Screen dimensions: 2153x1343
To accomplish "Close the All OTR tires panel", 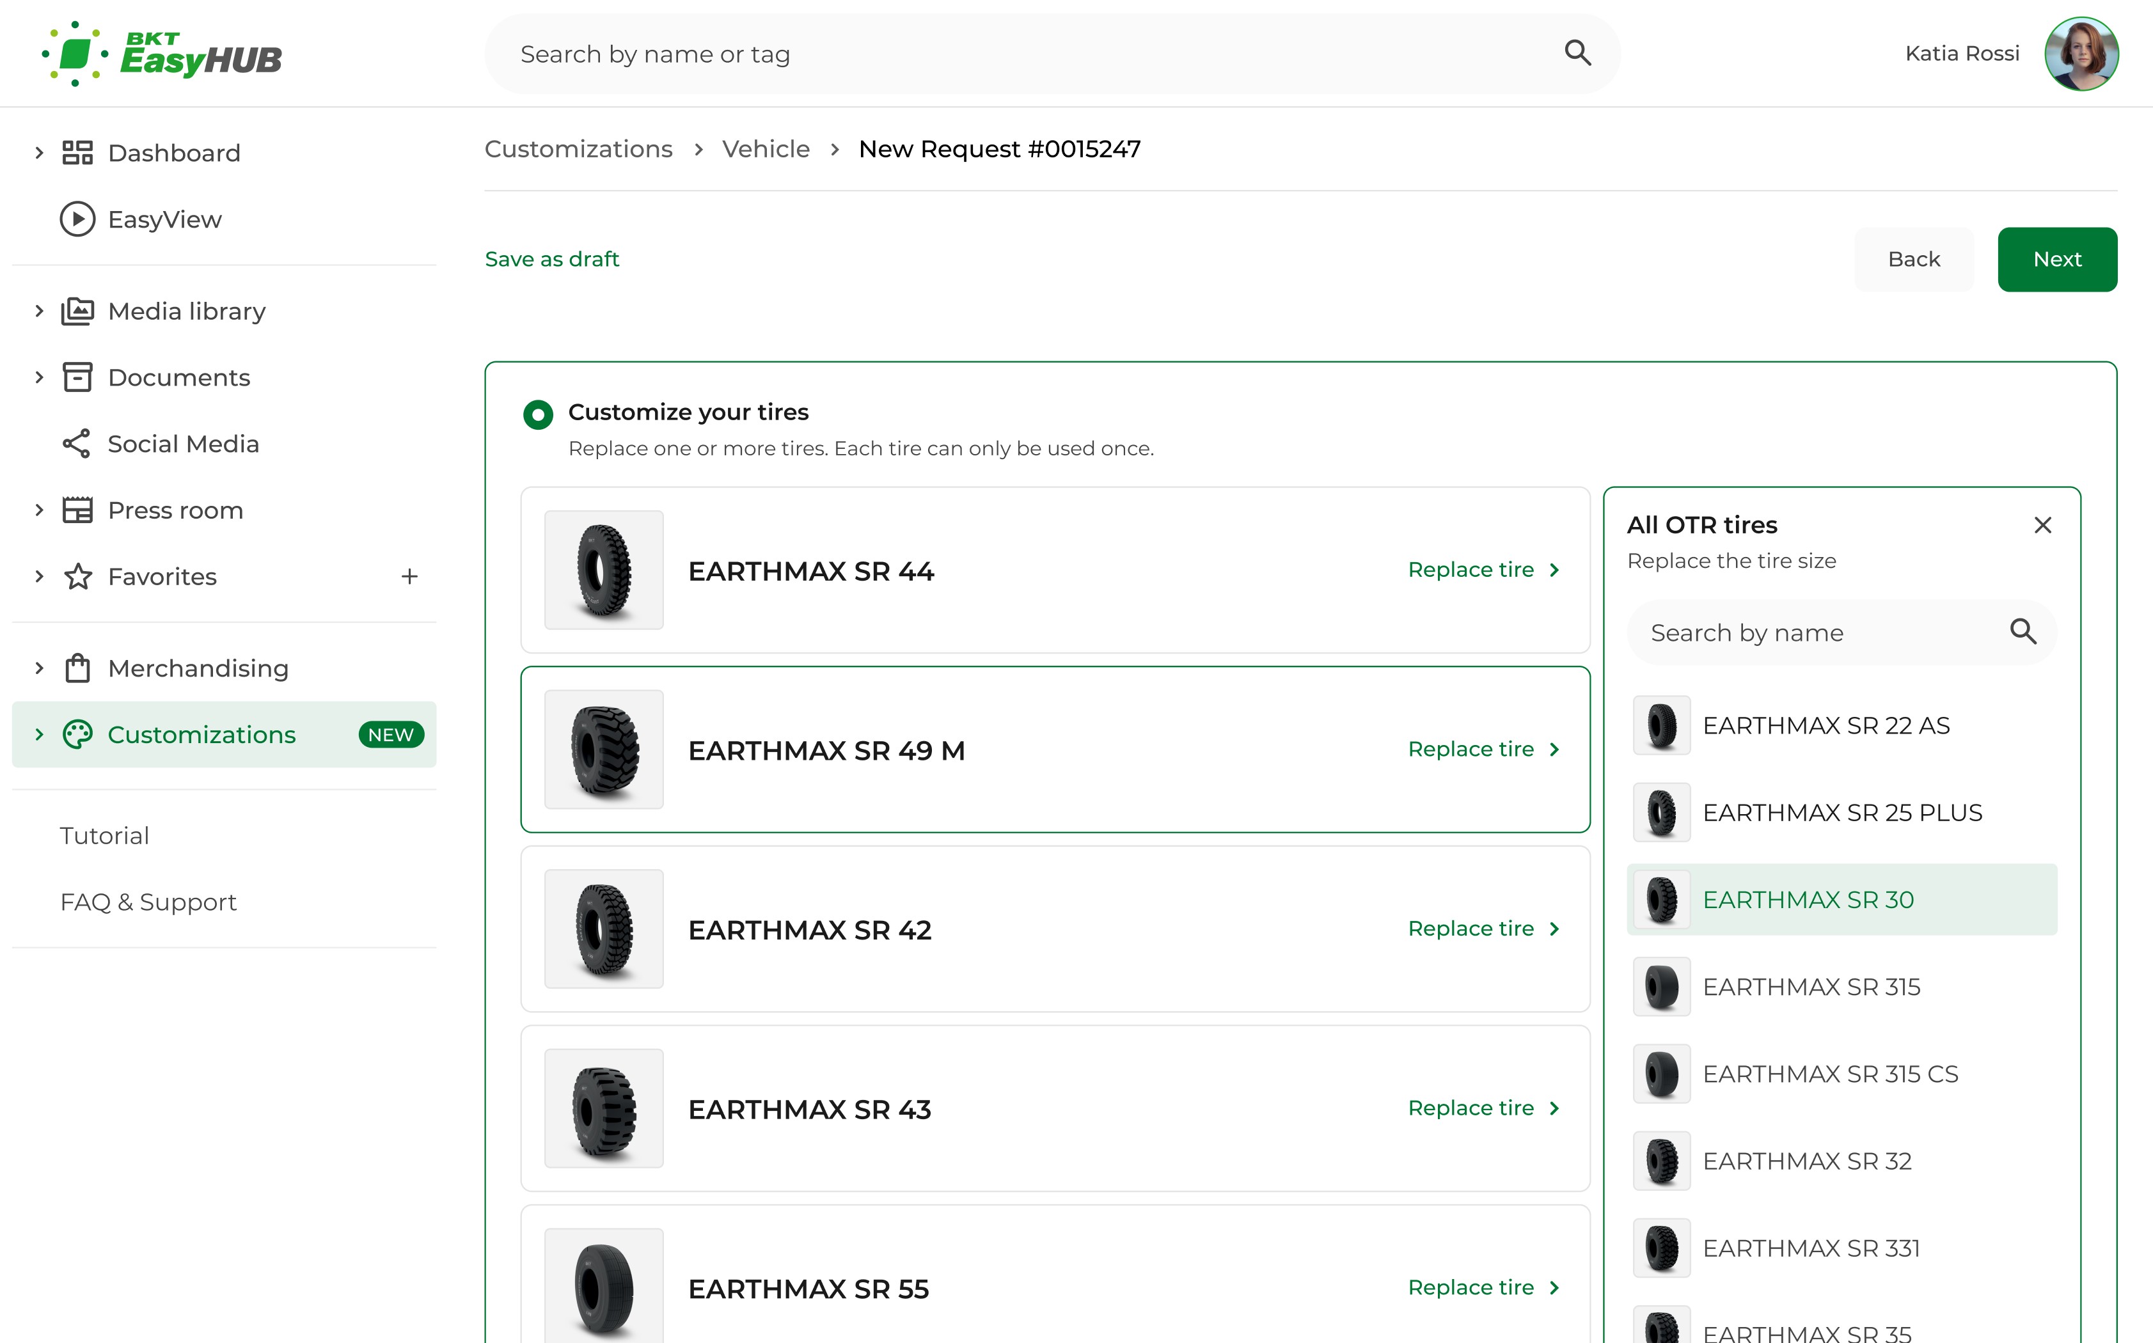I will point(2043,525).
